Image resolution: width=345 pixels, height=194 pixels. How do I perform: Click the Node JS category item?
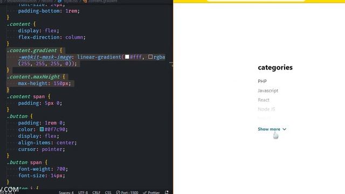coord(266,109)
